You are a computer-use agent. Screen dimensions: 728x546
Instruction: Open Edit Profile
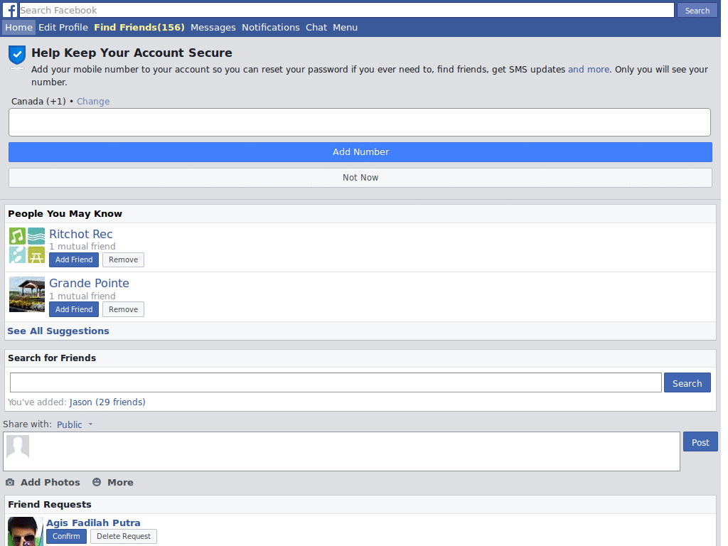63,28
